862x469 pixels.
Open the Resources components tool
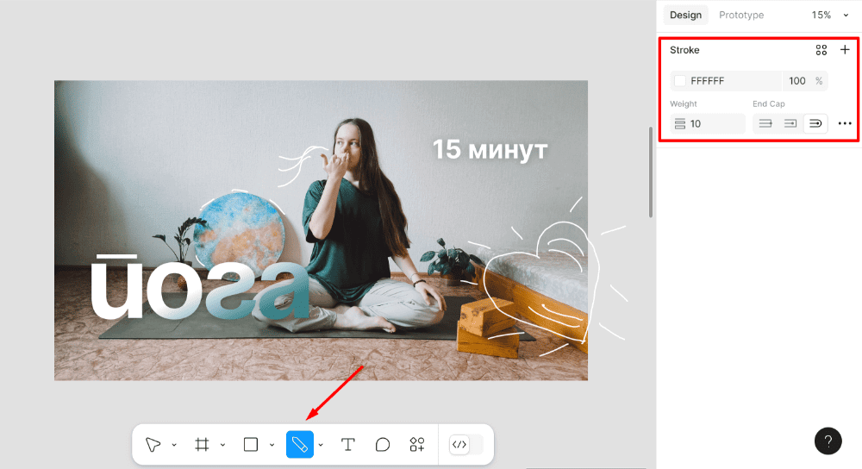(x=417, y=444)
